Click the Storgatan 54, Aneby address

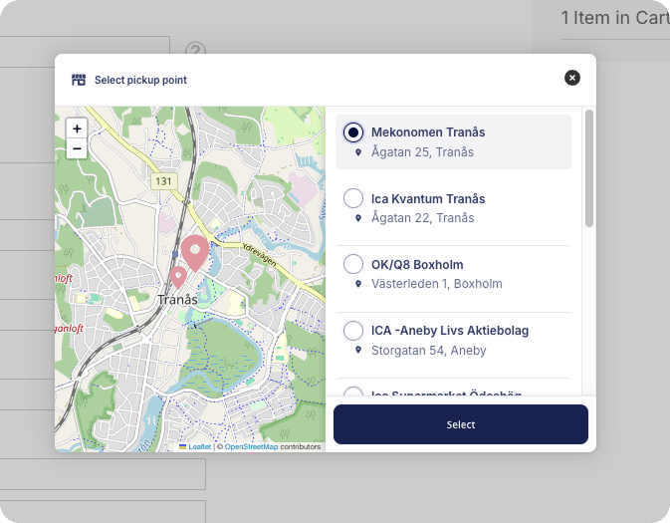[x=428, y=351]
